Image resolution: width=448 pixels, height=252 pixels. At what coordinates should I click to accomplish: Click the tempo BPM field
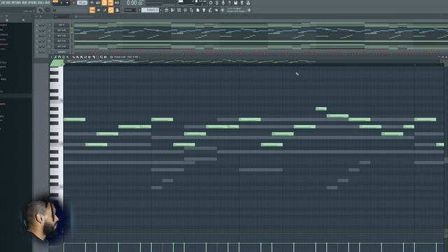click(82, 3)
